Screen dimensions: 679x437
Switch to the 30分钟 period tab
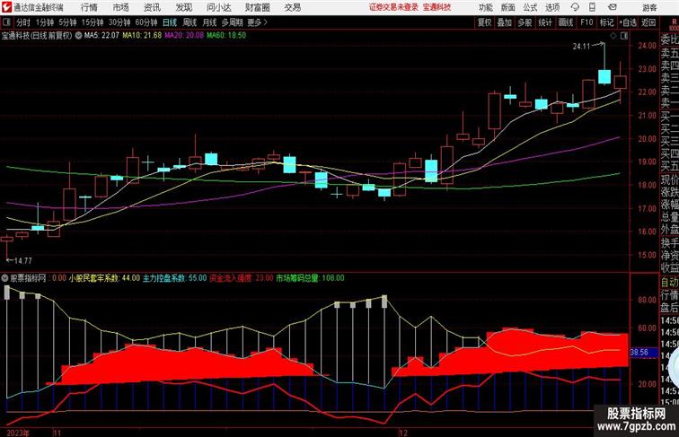[x=119, y=22]
